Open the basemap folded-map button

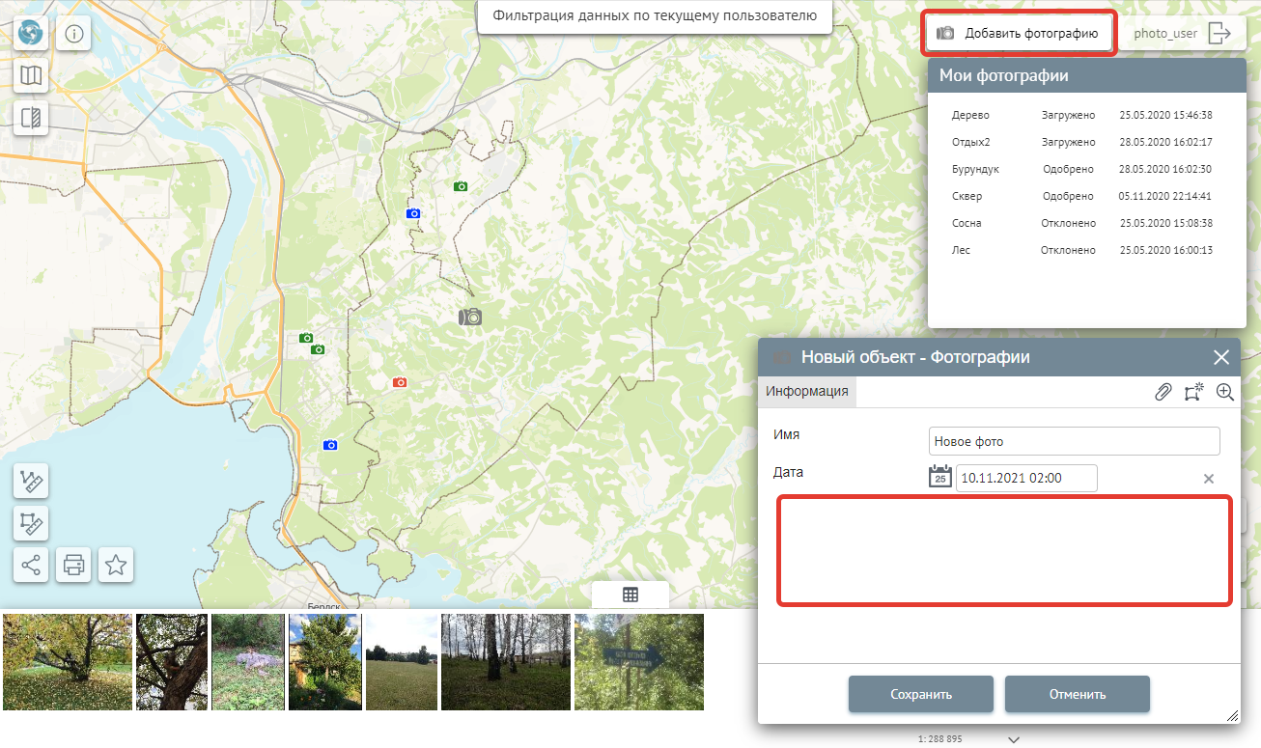coord(31,75)
